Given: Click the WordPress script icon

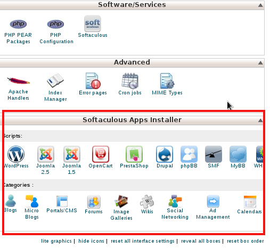Looking at the screenshot, I should [16, 154].
